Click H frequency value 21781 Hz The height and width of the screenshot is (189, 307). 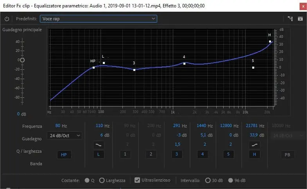pyautogui.click(x=252, y=125)
